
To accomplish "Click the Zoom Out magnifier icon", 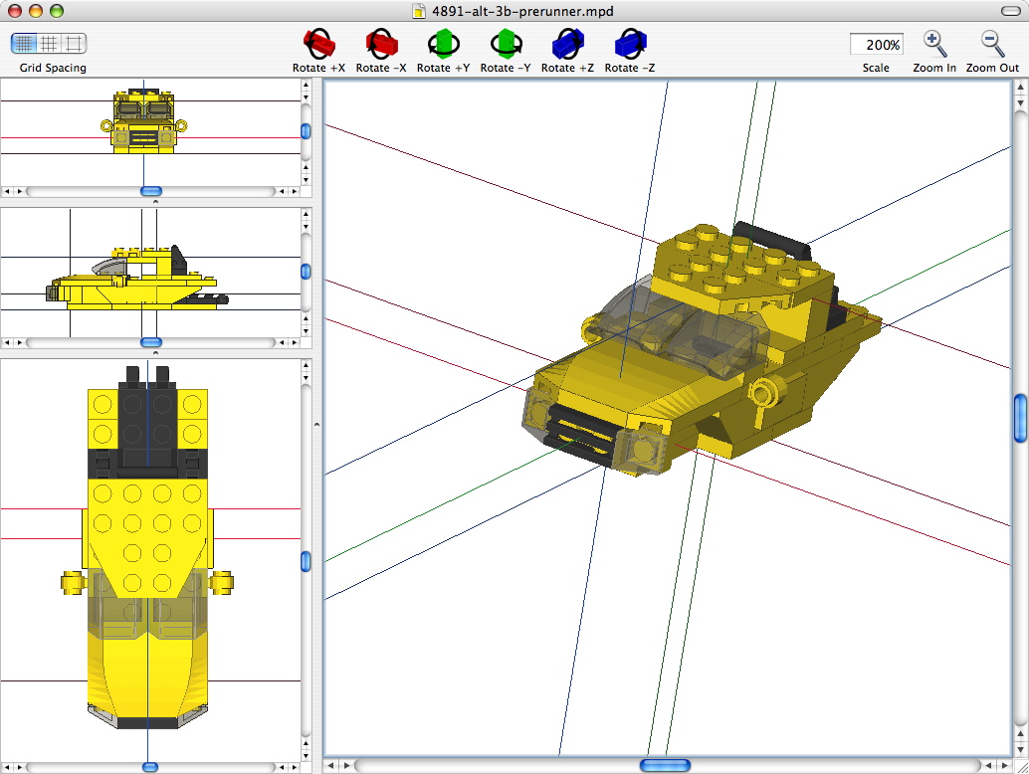I will click(989, 44).
